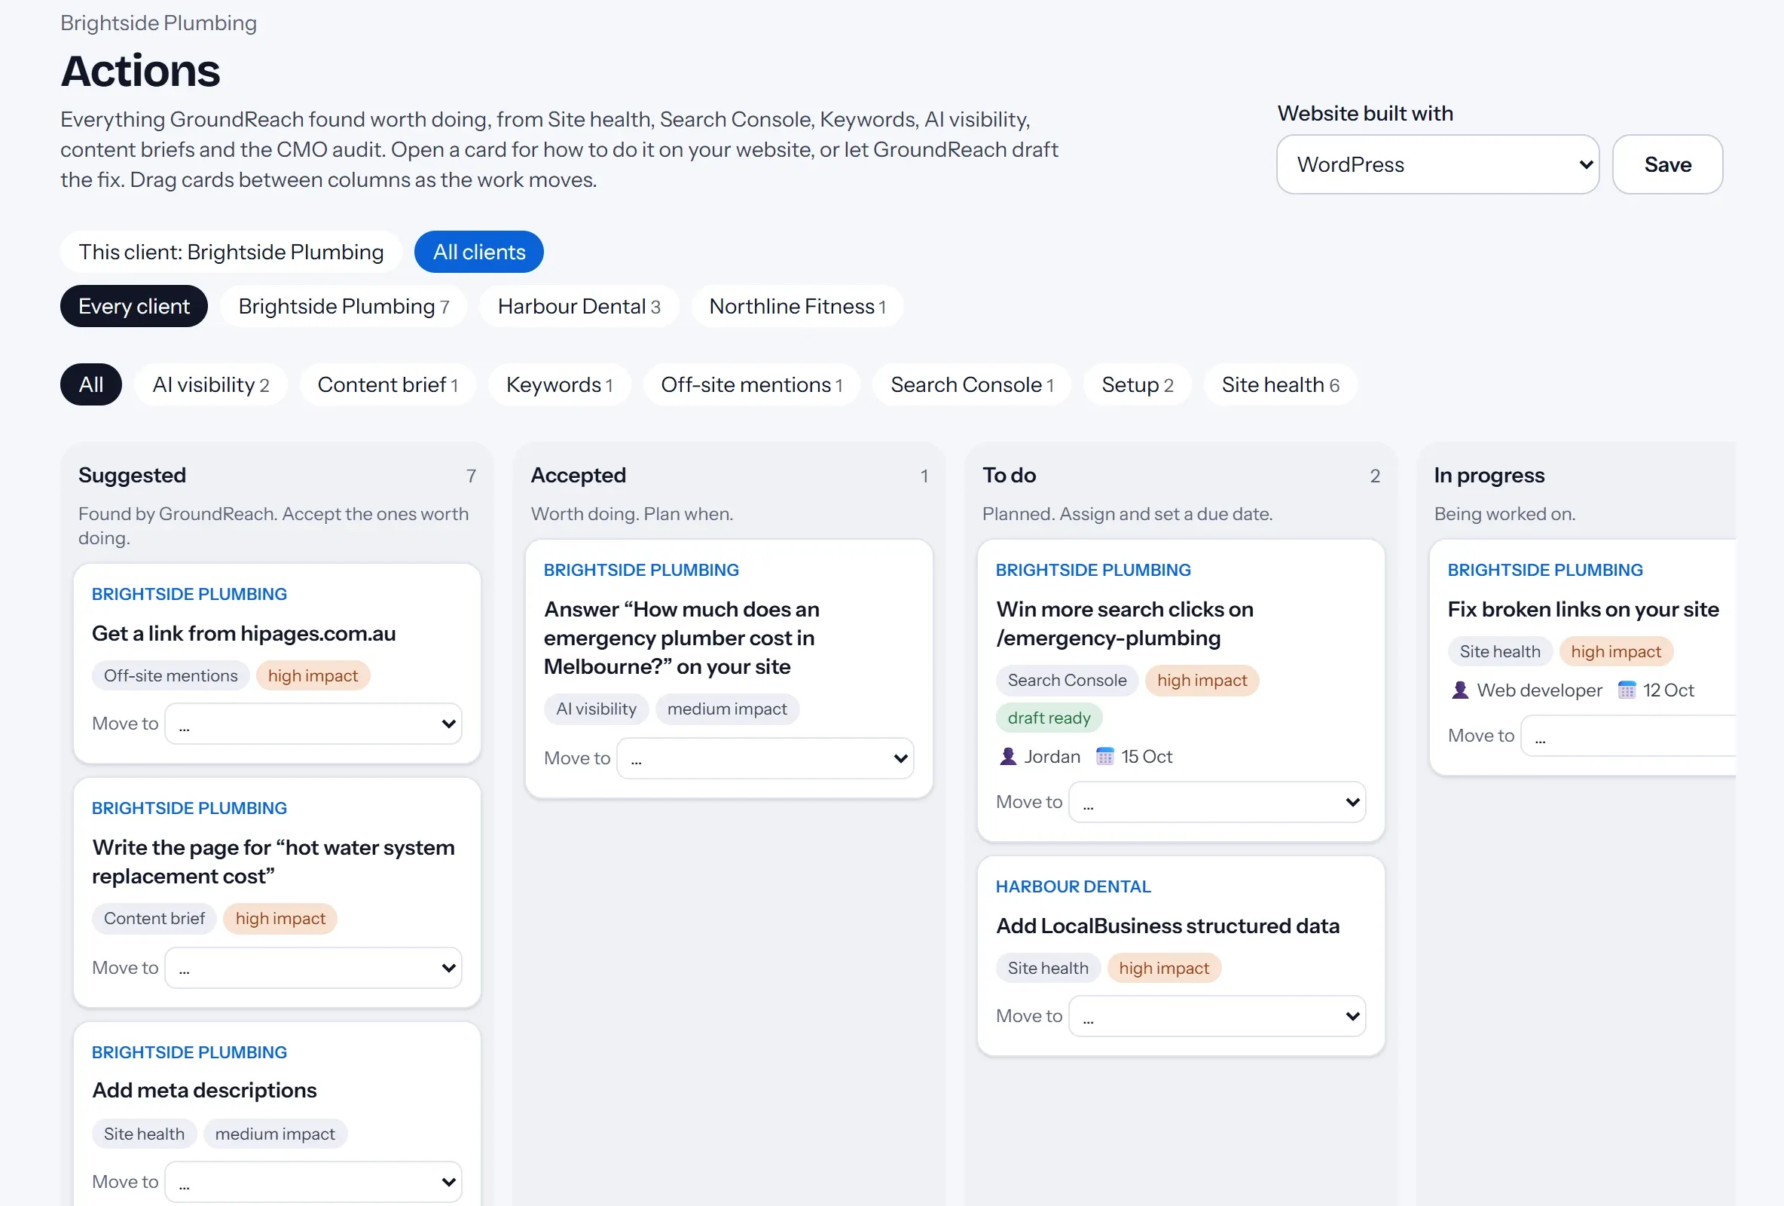Click the Suggested column heading

click(132, 476)
